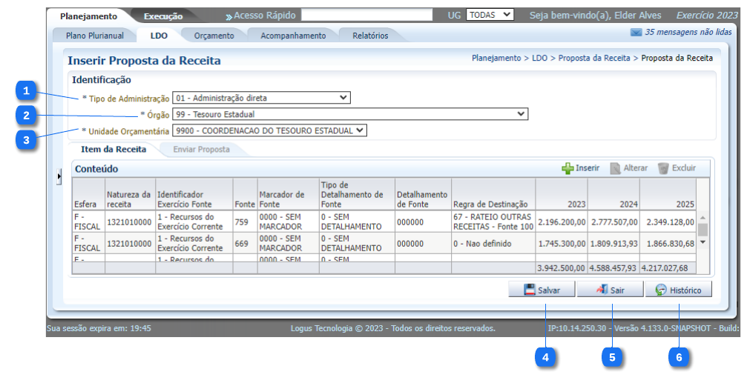Click numbered callout marker 4

546,357
